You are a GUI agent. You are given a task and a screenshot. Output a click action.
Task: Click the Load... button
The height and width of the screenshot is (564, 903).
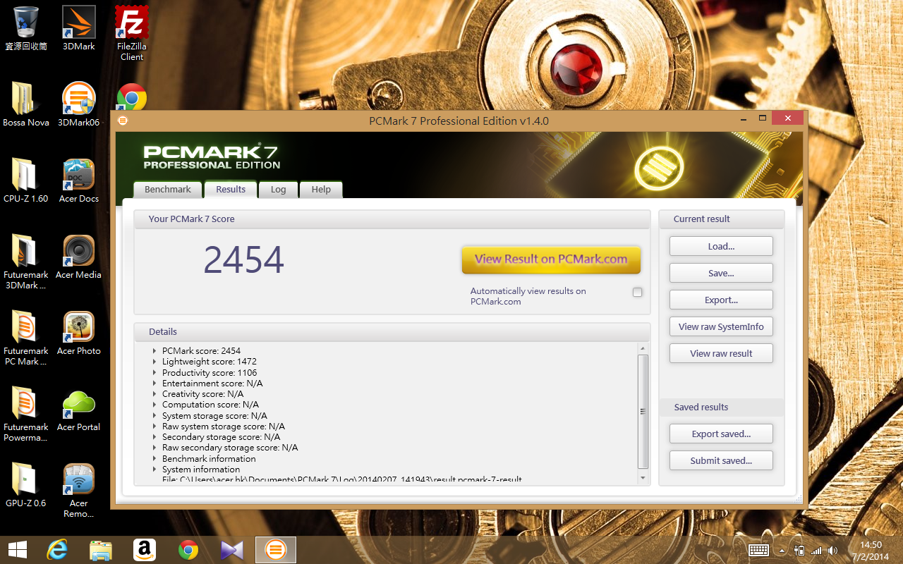coord(721,247)
